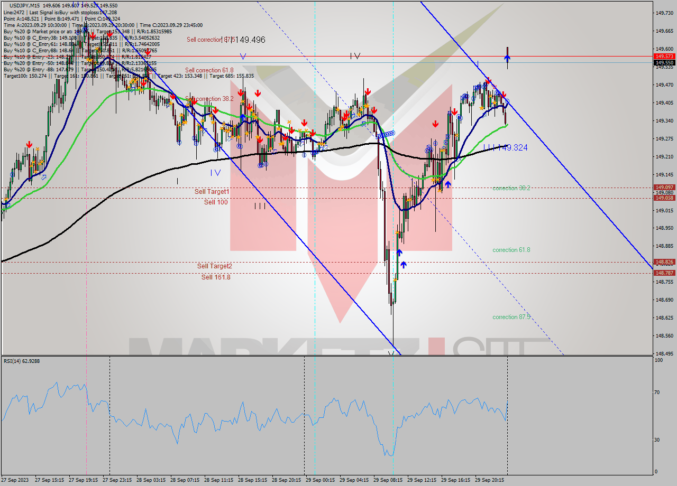Click the red 149.058 price tag
Image resolution: width=677 pixels, height=486 pixels.
tap(664, 198)
